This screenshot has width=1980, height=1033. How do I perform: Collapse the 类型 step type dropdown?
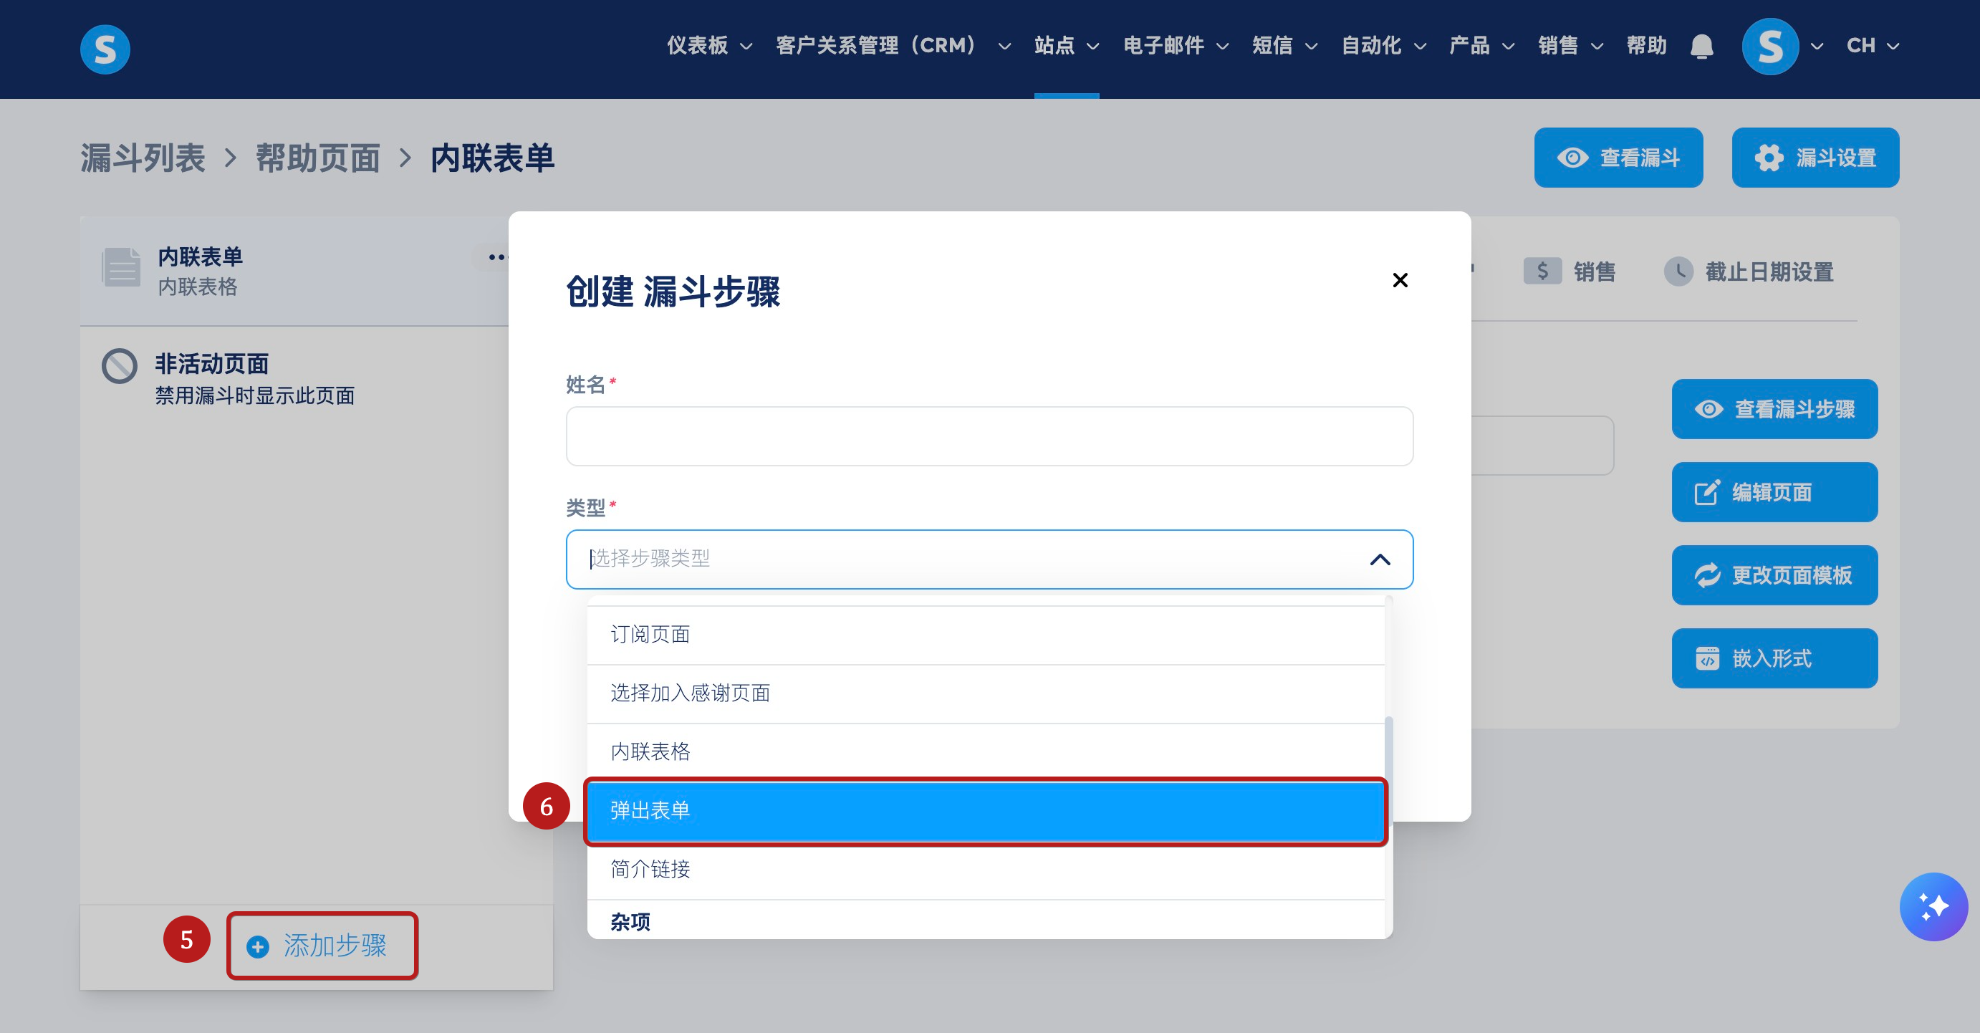click(1380, 559)
